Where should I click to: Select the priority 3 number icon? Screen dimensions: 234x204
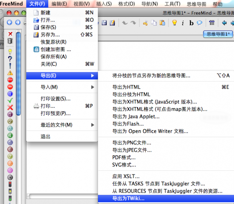[10, 128]
